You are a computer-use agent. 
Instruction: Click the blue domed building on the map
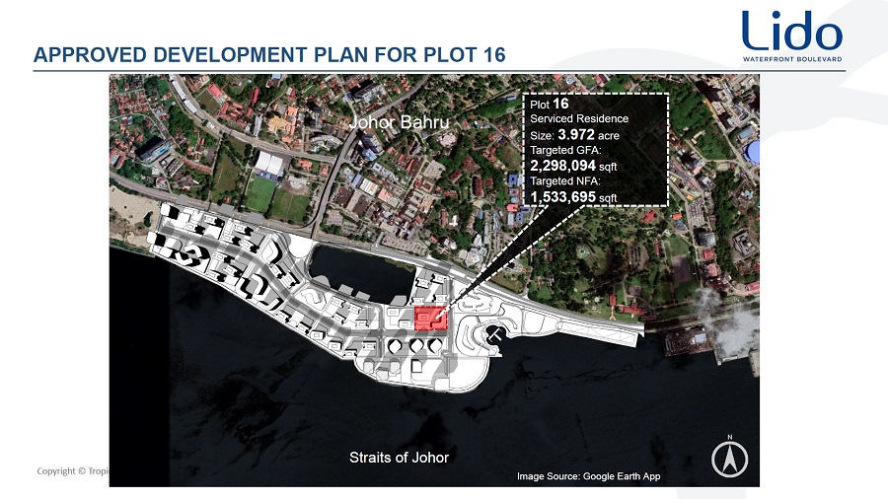pos(752,152)
